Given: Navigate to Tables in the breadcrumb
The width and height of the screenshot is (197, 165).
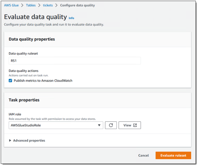Looking at the screenshot, I should (31, 5).
